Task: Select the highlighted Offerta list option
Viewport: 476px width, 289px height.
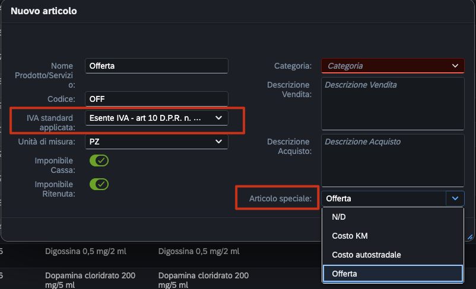Action: tap(392, 274)
